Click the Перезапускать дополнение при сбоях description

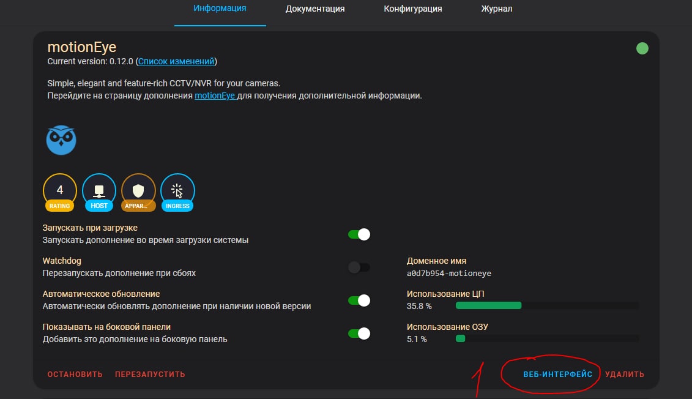[x=119, y=273]
